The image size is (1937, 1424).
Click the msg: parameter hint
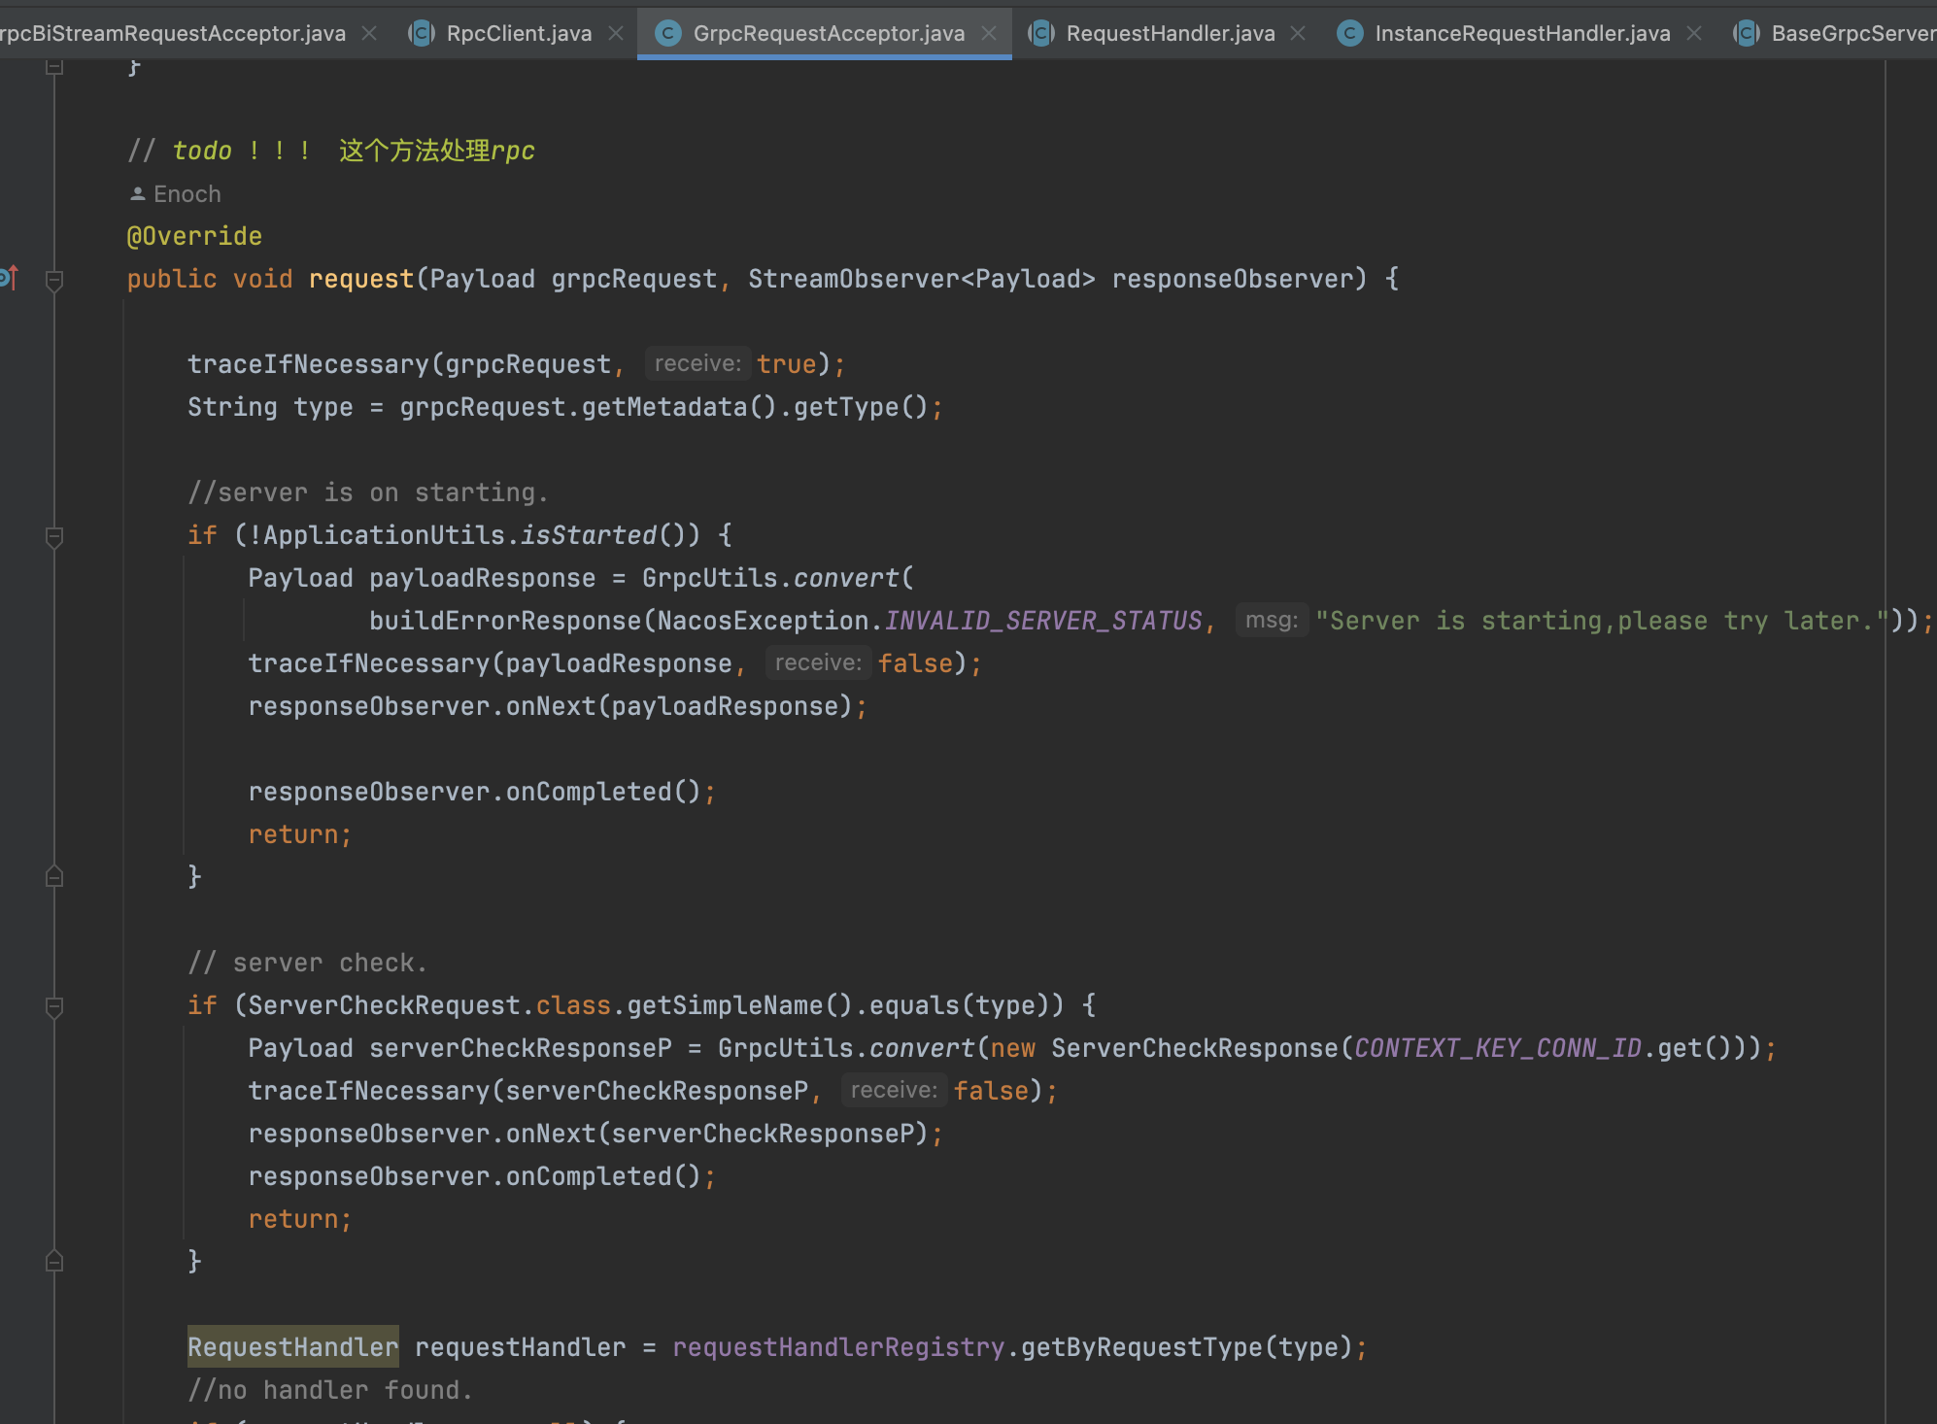click(1272, 620)
